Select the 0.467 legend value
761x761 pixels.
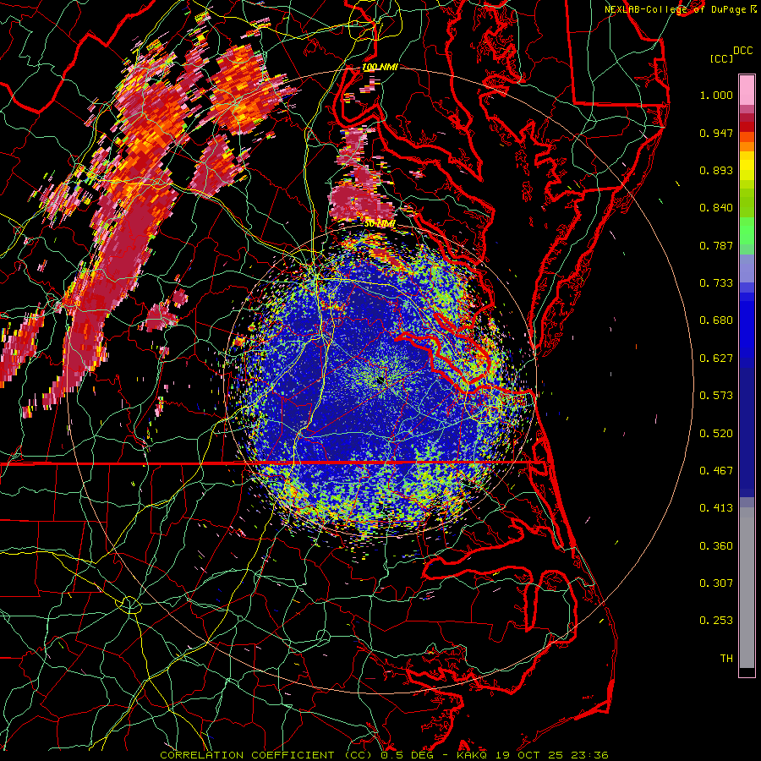click(x=716, y=471)
